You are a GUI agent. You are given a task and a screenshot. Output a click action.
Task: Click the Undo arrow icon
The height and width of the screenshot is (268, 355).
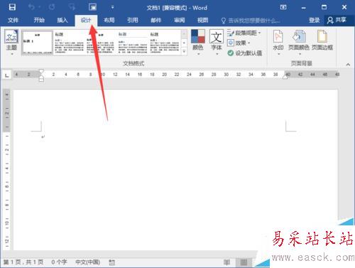(x=32, y=7)
